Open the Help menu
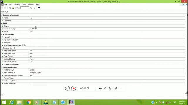Viewport: 188px width, 105px height. click(x=37, y=4)
